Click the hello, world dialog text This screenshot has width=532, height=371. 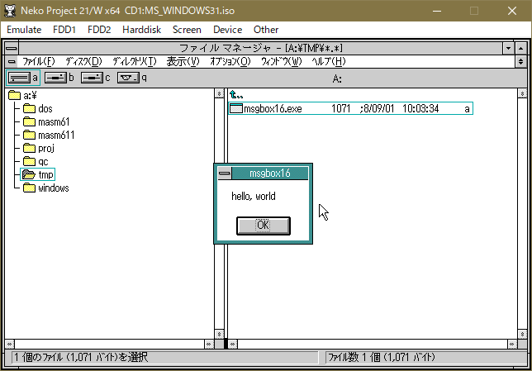click(x=254, y=196)
